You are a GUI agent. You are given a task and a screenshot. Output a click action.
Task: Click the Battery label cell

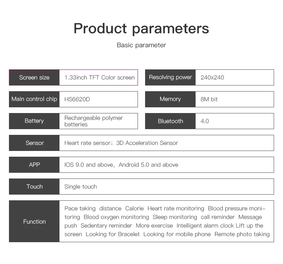pyautogui.click(x=34, y=121)
